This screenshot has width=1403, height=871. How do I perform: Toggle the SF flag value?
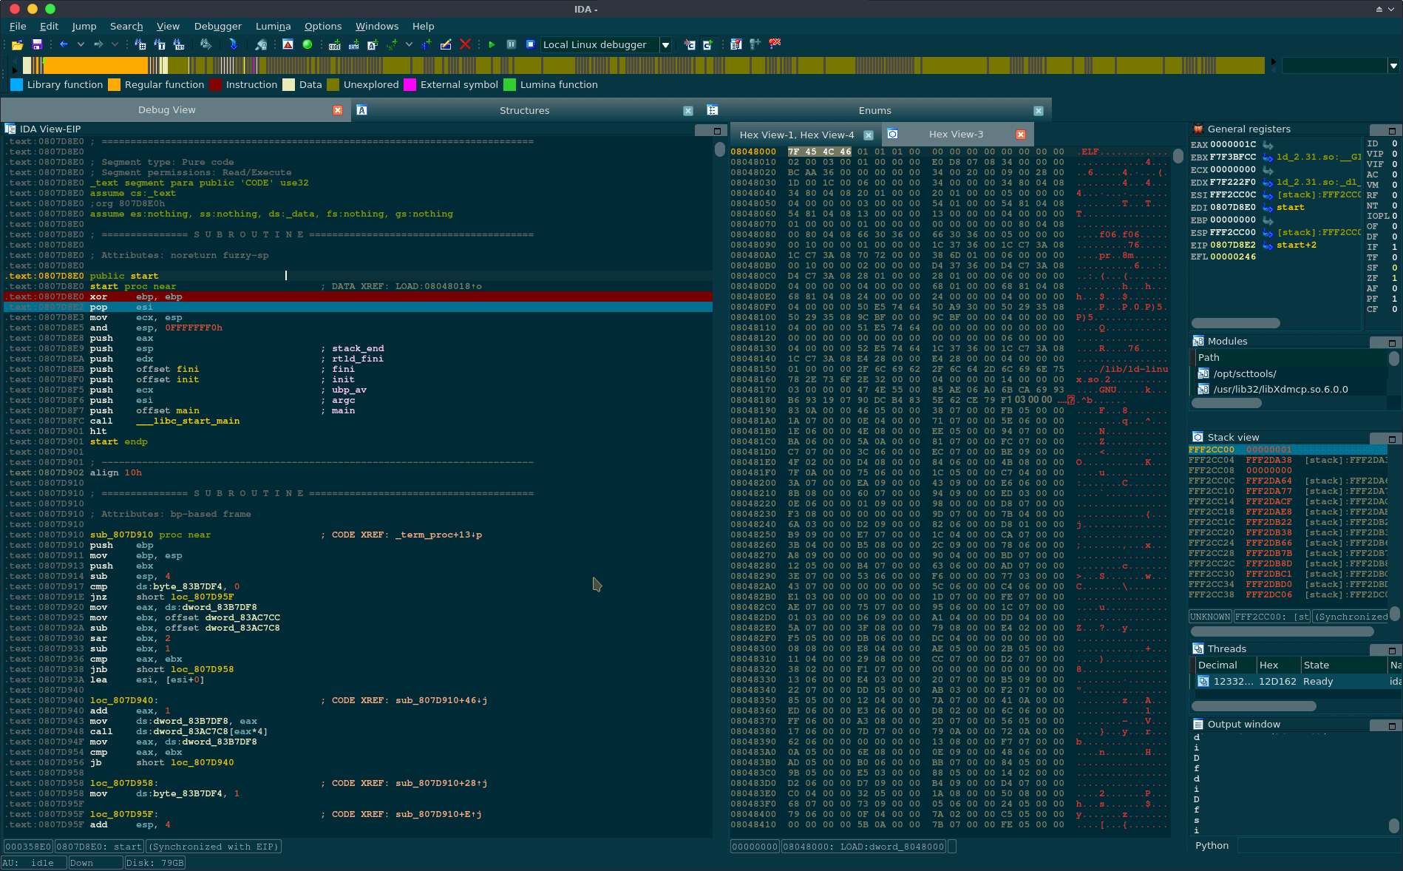[1395, 268]
